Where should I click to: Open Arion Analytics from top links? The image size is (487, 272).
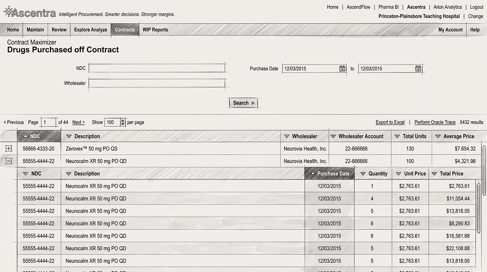447,7
